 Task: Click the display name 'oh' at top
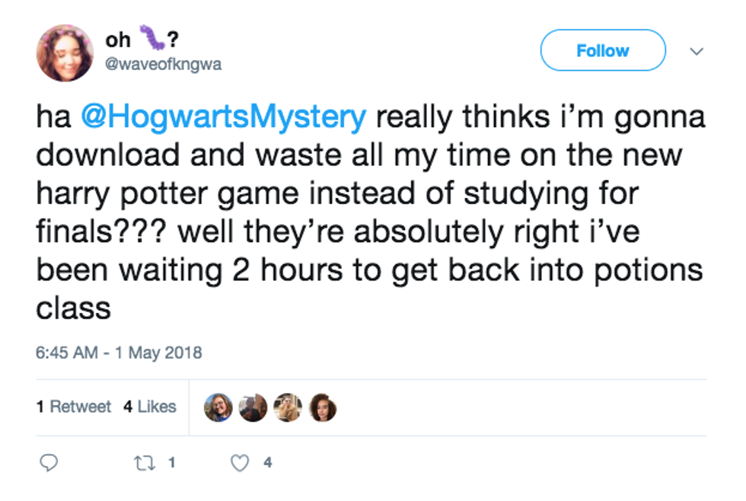118,38
